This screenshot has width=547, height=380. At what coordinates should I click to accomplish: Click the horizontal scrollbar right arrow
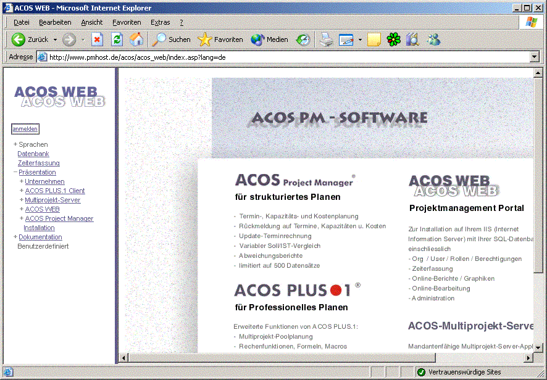528,358
